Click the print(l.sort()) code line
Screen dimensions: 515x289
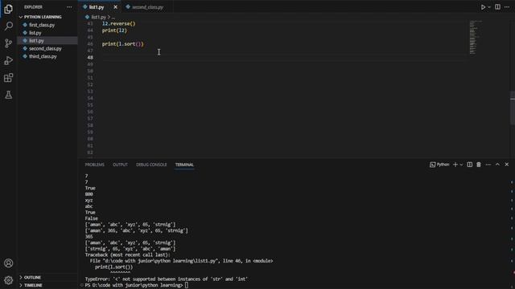[123, 44]
